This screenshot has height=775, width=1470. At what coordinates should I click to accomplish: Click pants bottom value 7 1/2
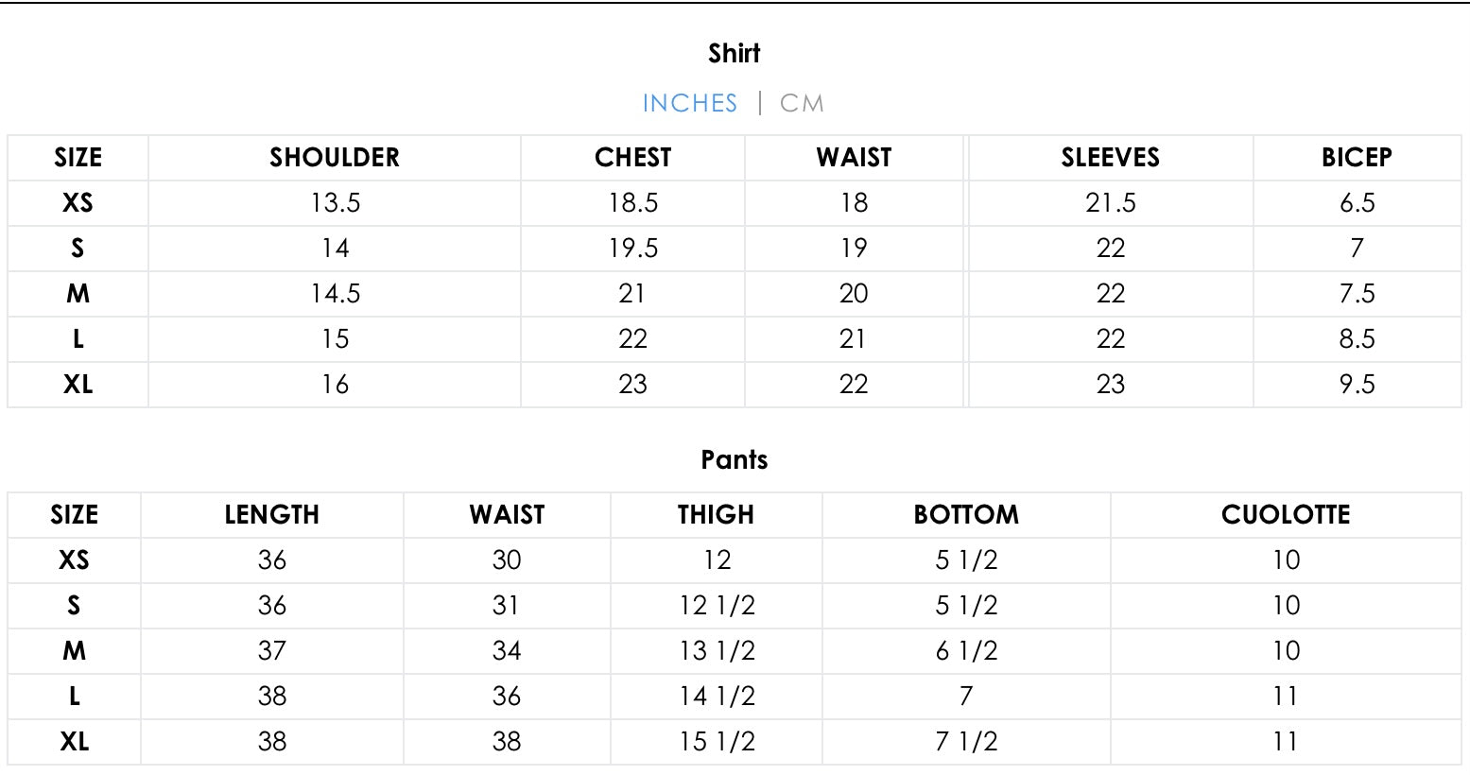pyautogui.click(x=966, y=742)
